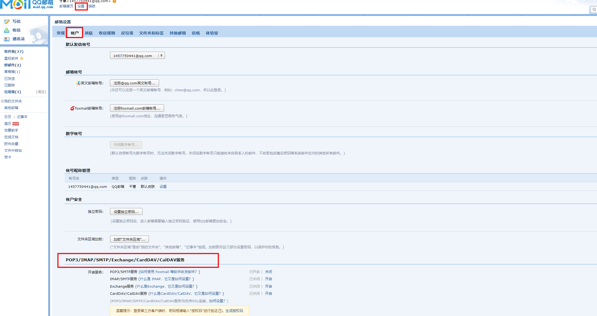Screen dimensions: 597x316
Task: Click the yellow star beside starred mail
Action: 22,58
